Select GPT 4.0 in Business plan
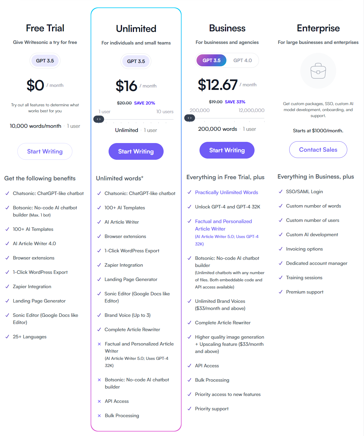Image resolution: width=364 pixels, height=436 pixels. (x=243, y=60)
